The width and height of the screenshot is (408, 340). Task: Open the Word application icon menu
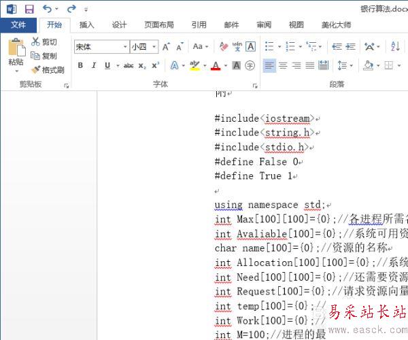[x=12, y=10]
